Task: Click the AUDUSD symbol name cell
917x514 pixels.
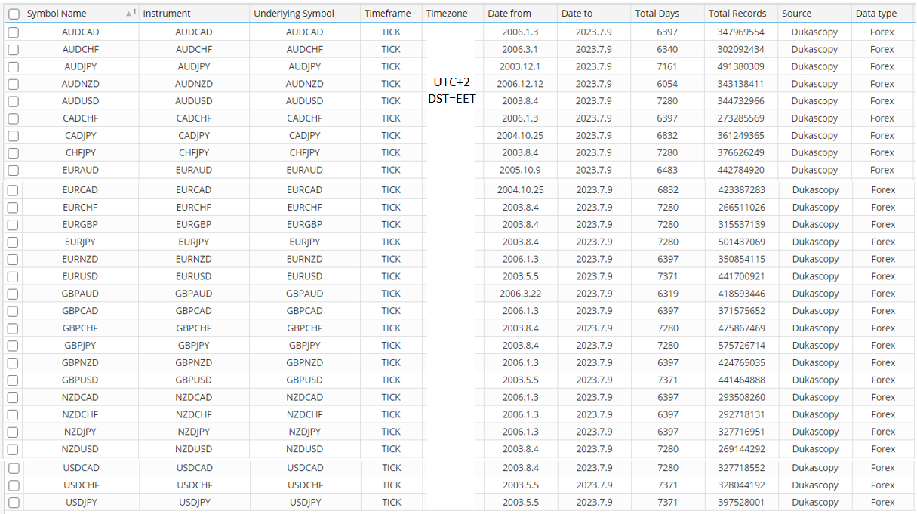Action: click(81, 101)
